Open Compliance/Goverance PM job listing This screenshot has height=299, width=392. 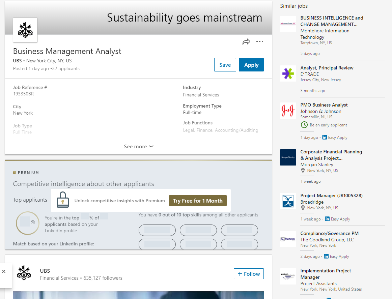click(329, 233)
